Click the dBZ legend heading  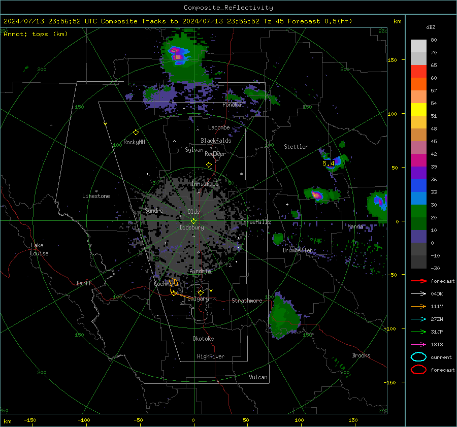tap(431, 27)
